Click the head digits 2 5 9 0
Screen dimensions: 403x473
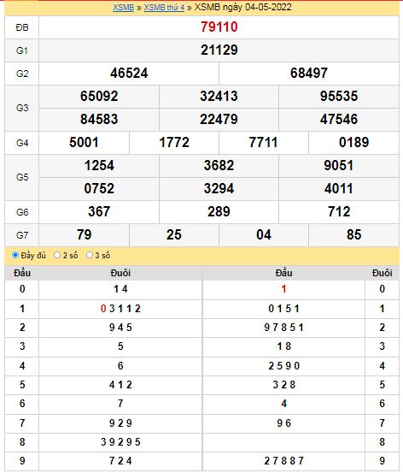coord(283,366)
